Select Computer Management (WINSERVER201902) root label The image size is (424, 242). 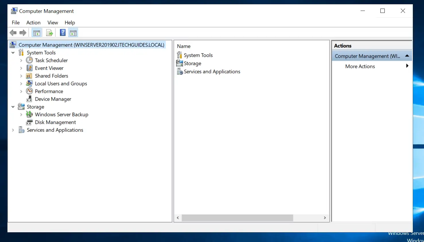(x=92, y=45)
